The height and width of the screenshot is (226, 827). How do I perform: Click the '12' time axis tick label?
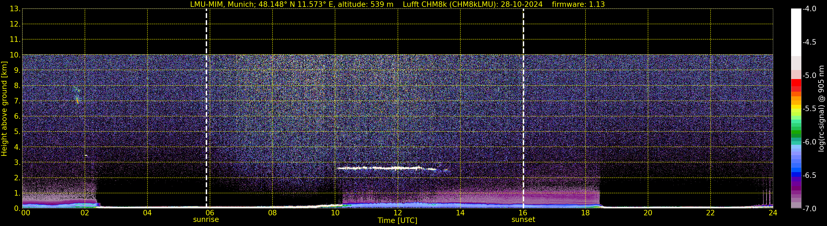pos(398,213)
